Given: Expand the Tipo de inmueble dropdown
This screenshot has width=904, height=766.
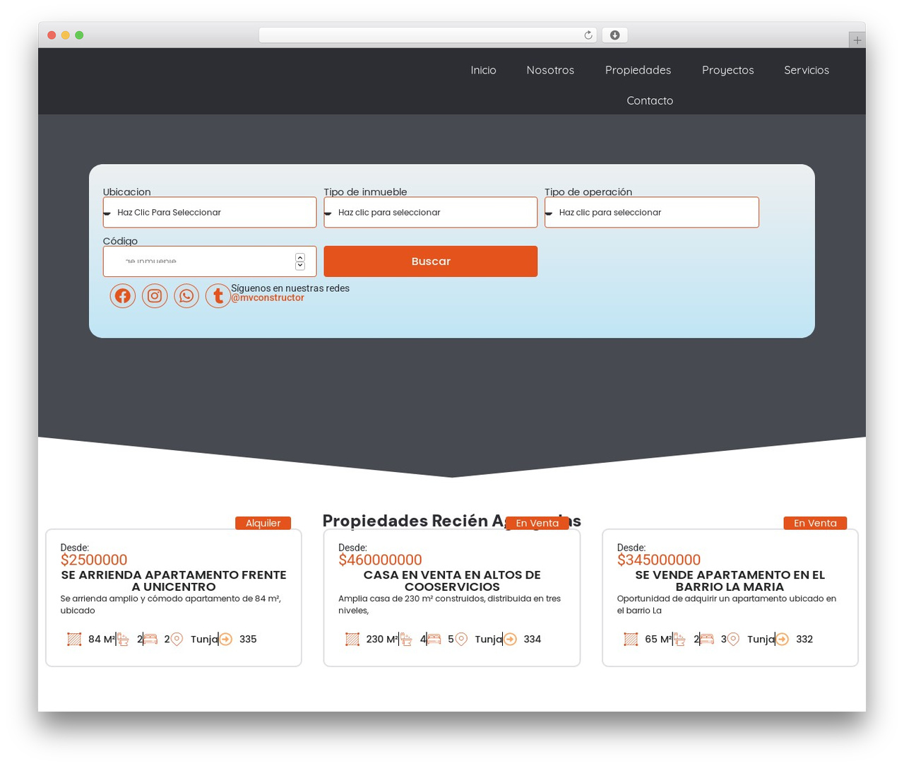Looking at the screenshot, I should pyautogui.click(x=430, y=212).
